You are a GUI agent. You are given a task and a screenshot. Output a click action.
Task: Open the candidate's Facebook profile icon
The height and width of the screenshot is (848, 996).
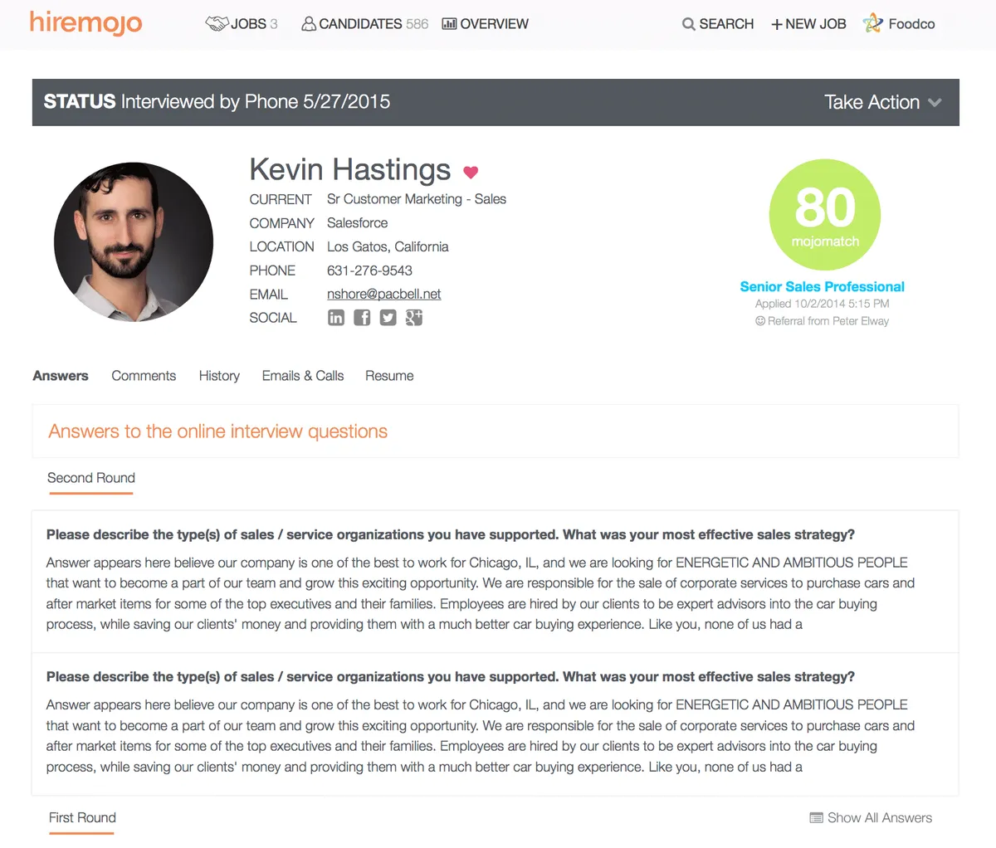click(x=362, y=318)
